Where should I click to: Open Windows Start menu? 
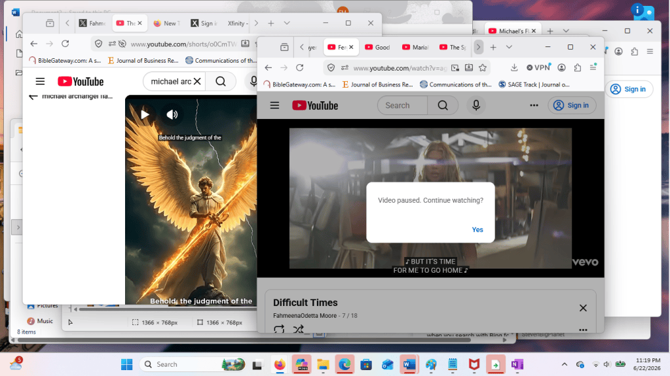tap(127, 364)
